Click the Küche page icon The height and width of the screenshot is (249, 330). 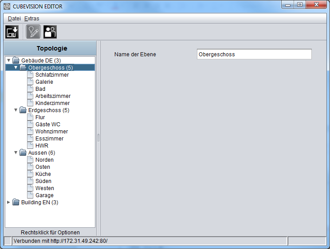coord(30,174)
